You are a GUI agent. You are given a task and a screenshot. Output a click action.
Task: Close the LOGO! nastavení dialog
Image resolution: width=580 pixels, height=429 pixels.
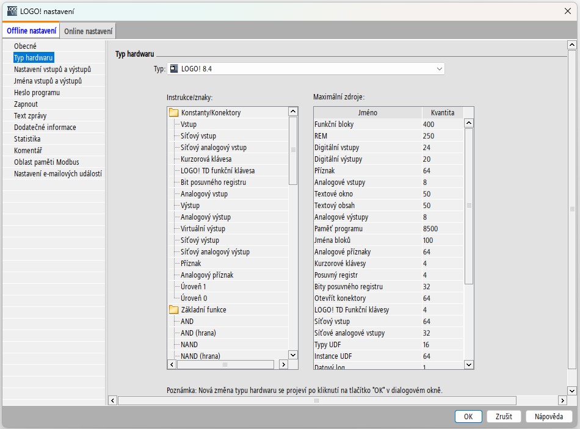point(568,11)
